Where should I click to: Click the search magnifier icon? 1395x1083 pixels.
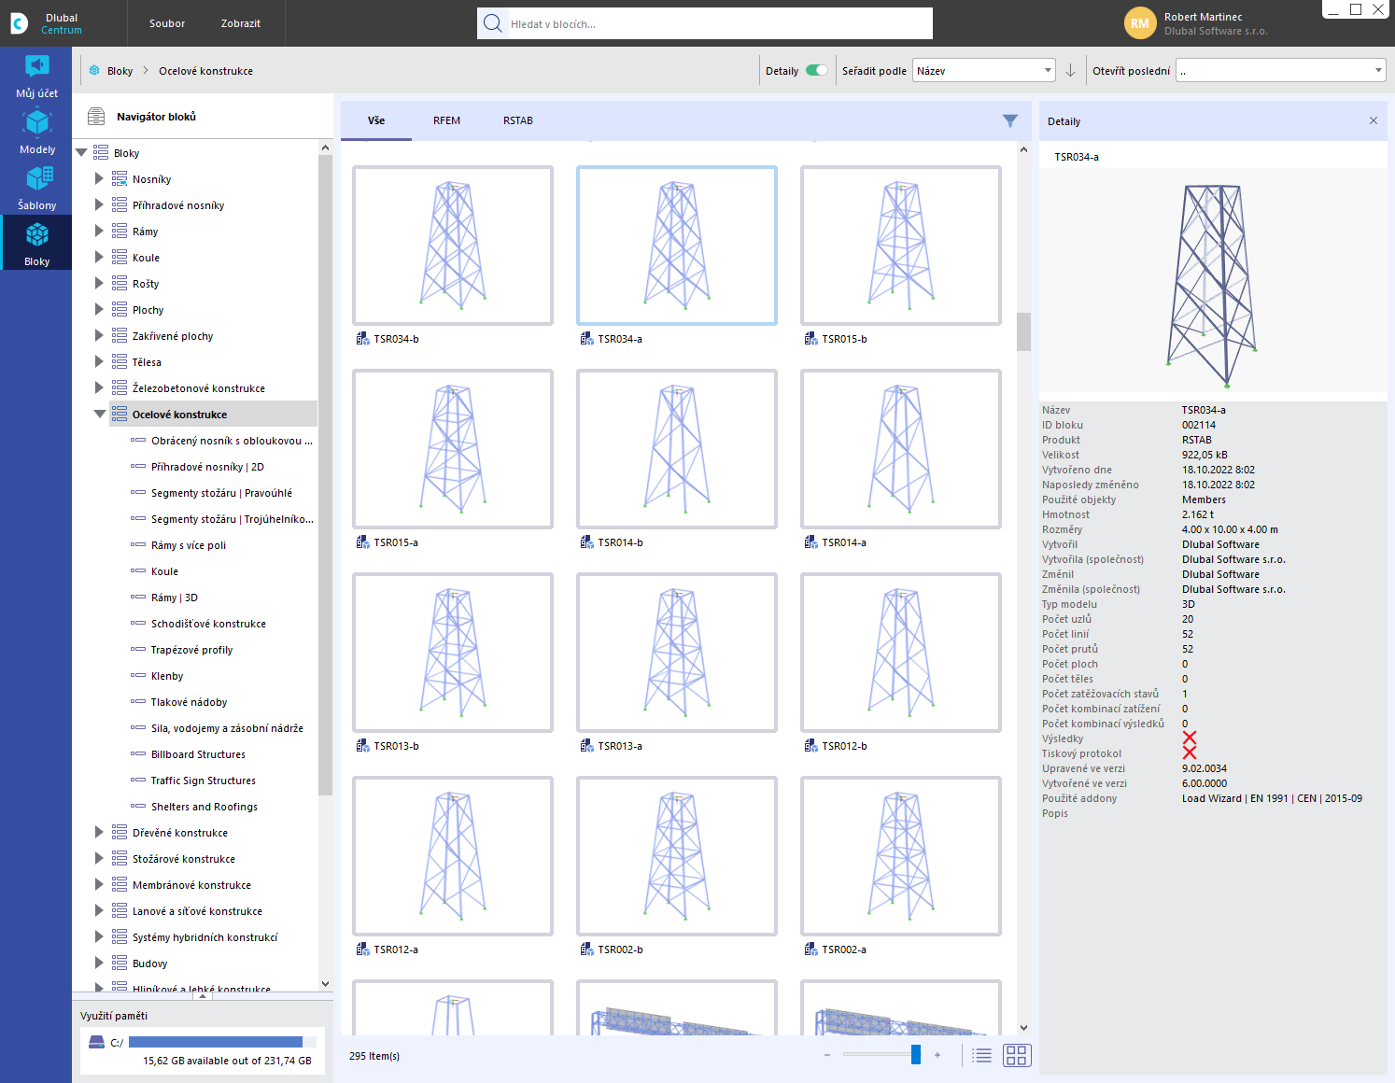pos(492,23)
